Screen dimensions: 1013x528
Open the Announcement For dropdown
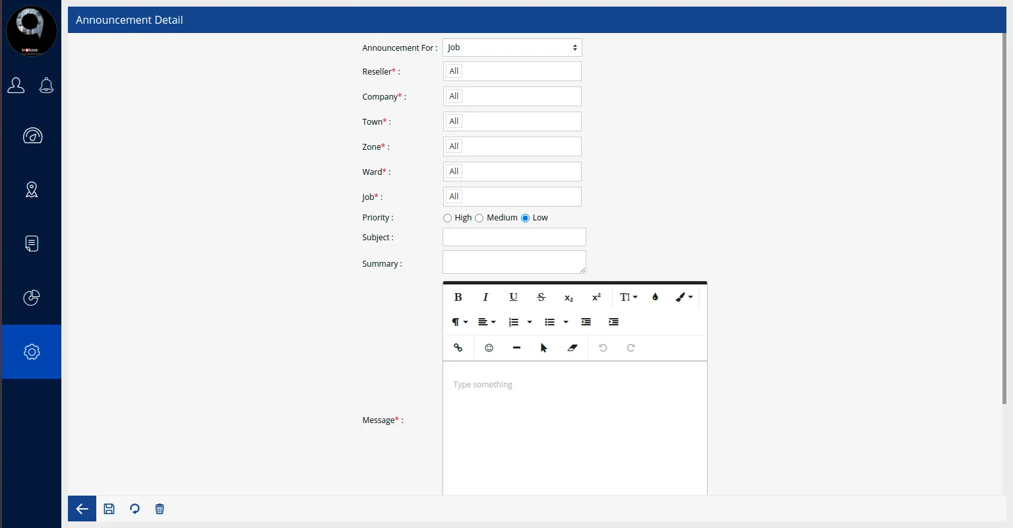coord(512,48)
